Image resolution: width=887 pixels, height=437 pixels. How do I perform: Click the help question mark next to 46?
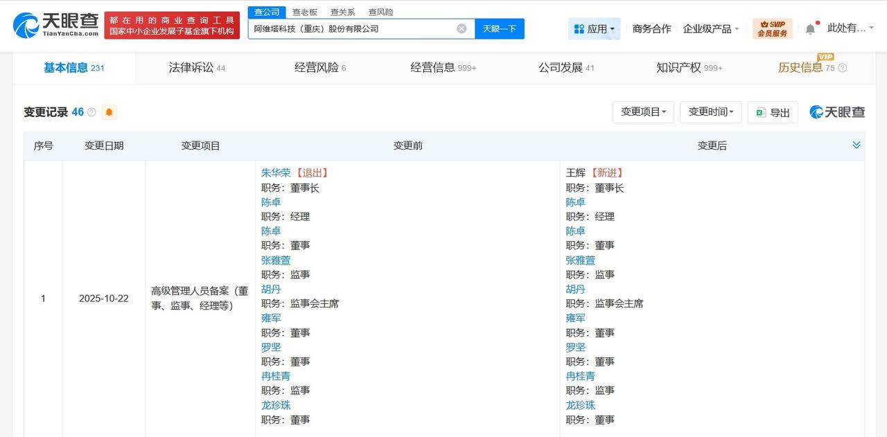tap(91, 112)
